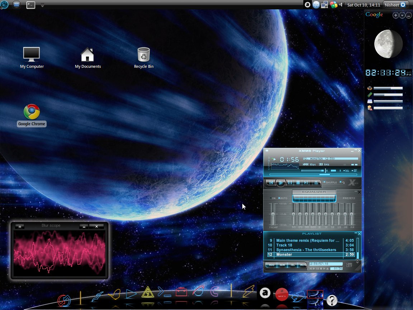Click the PREAMP slider knob

[273, 214]
